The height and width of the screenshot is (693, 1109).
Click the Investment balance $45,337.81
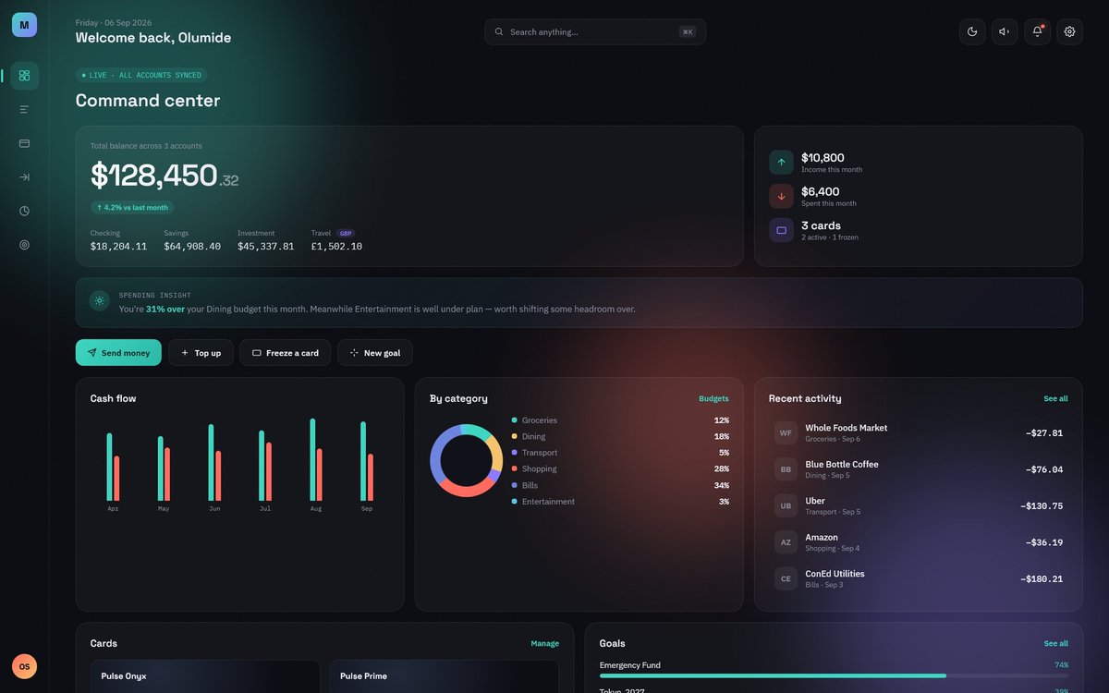pyautogui.click(x=266, y=247)
